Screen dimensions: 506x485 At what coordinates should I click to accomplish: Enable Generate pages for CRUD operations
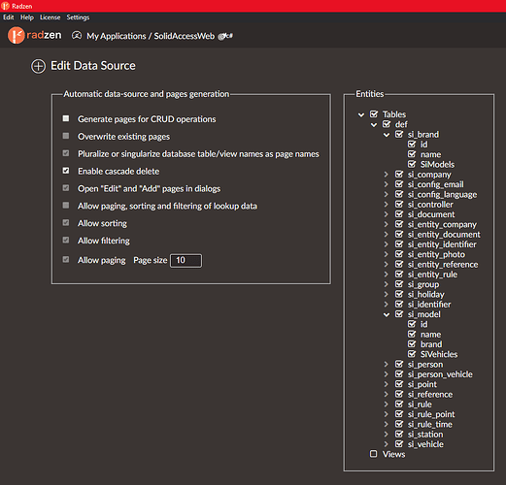coord(66,118)
